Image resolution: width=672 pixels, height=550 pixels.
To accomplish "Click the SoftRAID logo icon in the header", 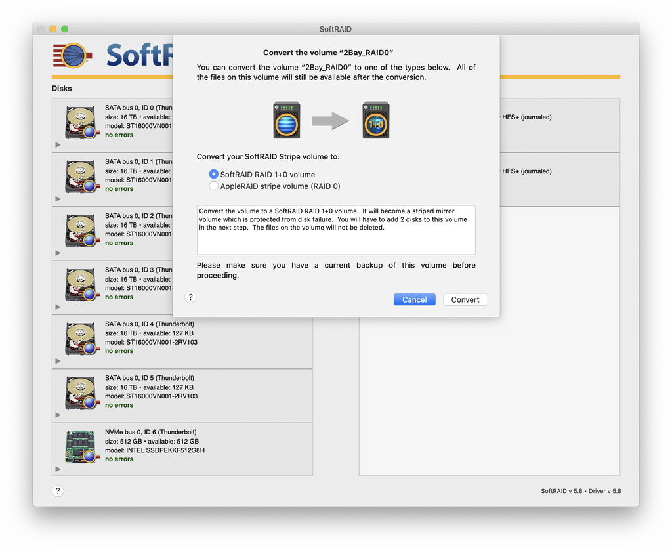I will (72, 56).
